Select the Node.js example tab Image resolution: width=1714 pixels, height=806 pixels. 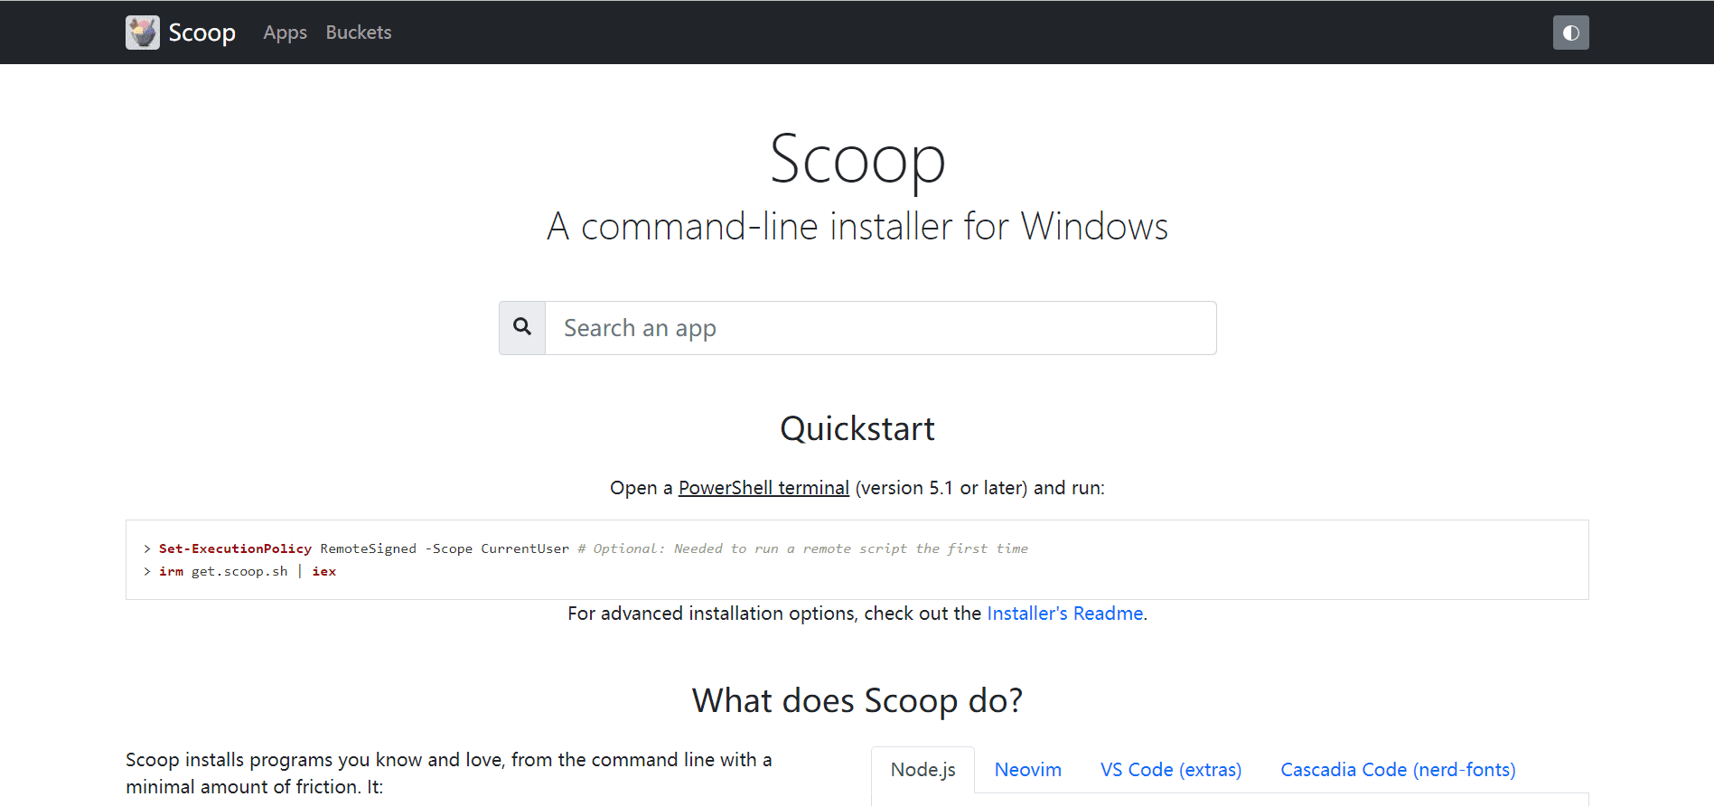point(923,770)
